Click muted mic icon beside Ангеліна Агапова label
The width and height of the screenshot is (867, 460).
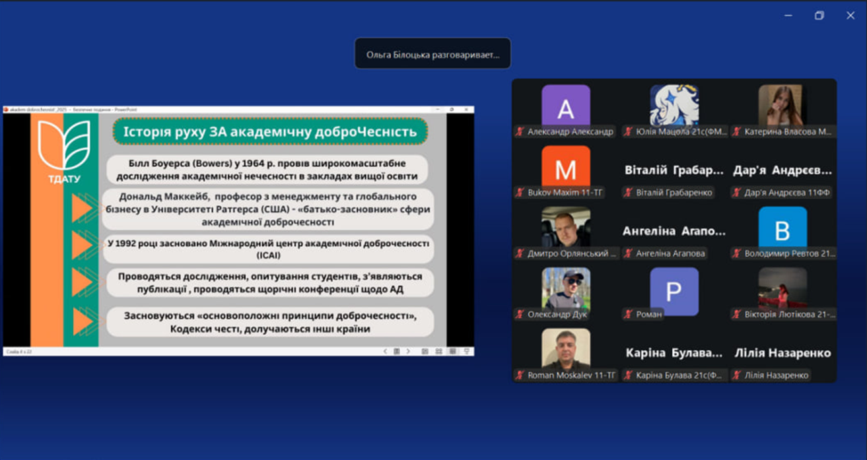629,253
